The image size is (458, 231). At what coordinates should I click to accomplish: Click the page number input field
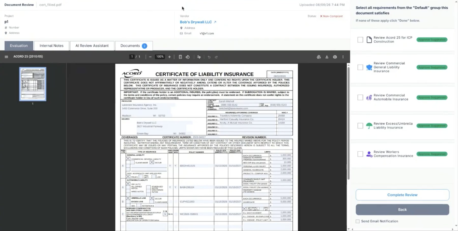[132, 57]
